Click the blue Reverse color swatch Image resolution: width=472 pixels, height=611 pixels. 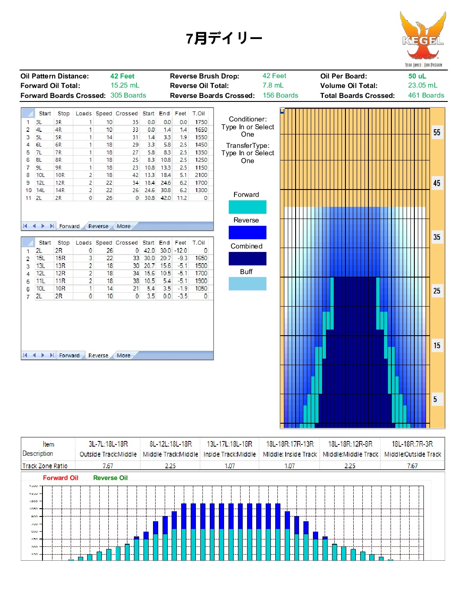tap(247, 232)
